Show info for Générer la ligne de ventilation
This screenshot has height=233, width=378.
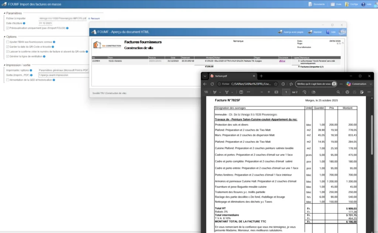[x=44, y=56]
